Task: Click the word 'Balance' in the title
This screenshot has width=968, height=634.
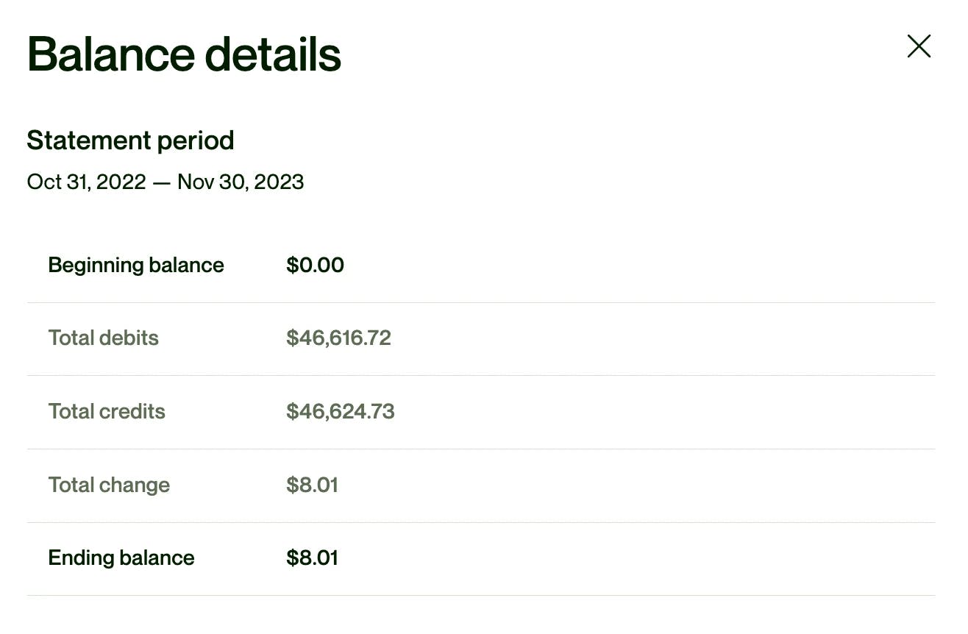Action: 110,54
